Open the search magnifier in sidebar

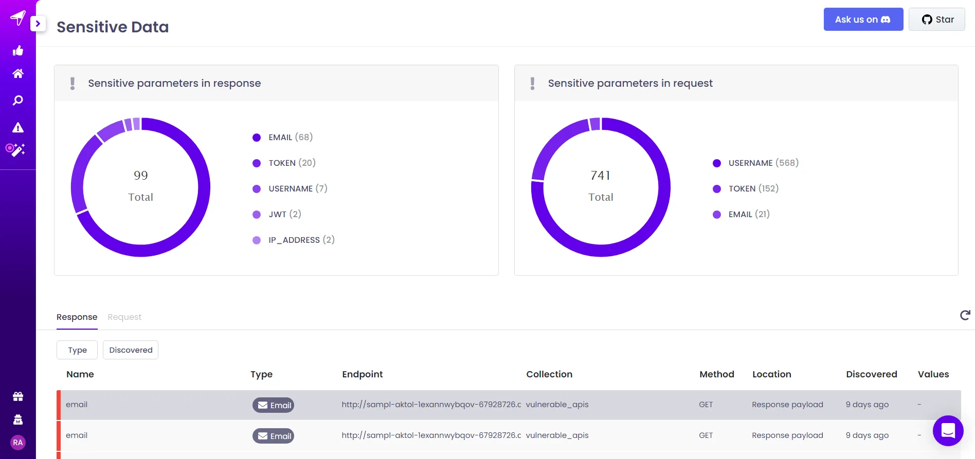(x=18, y=100)
